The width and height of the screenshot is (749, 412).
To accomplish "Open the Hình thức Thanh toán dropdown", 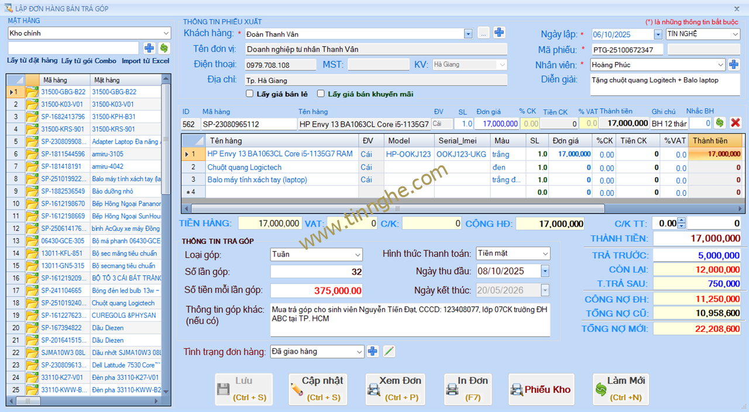I will [x=545, y=254].
